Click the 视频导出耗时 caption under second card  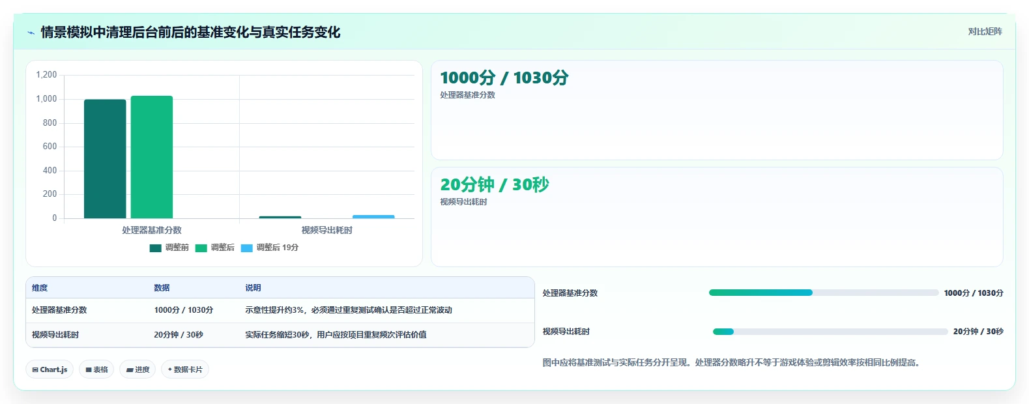464,202
